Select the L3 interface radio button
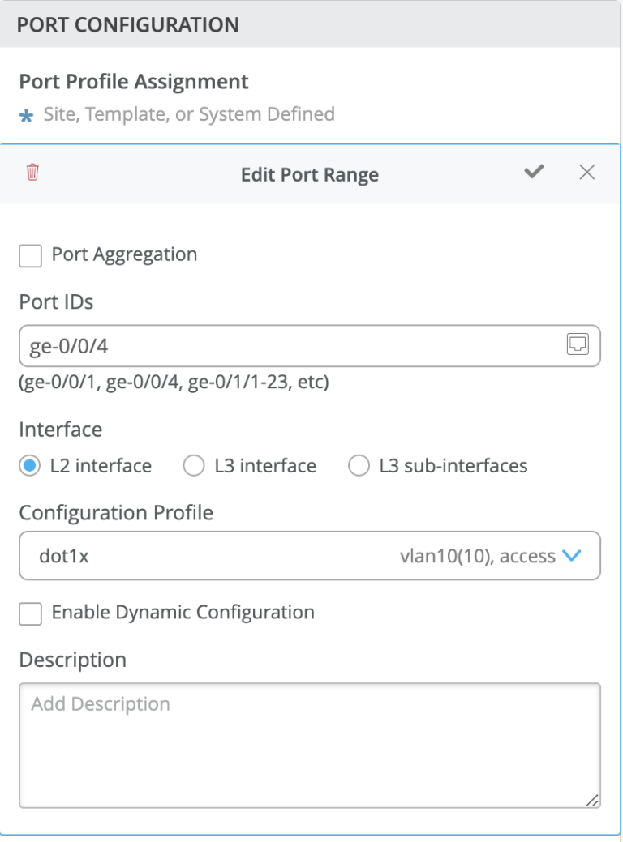 coord(194,466)
